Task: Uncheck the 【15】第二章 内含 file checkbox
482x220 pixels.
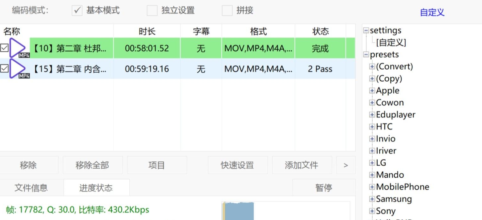Action: [x=4, y=69]
